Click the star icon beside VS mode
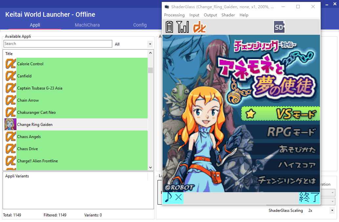The height and width of the screenshot is (222, 339). click(x=250, y=113)
